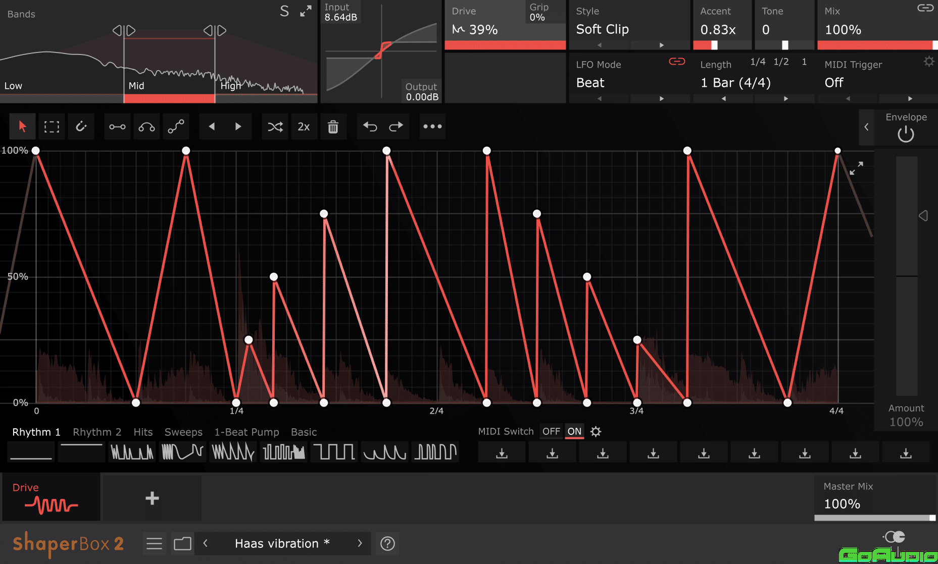938x564 pixels.
Task: Switch to the Rhythm 2 tab
Action: [97, 432]
